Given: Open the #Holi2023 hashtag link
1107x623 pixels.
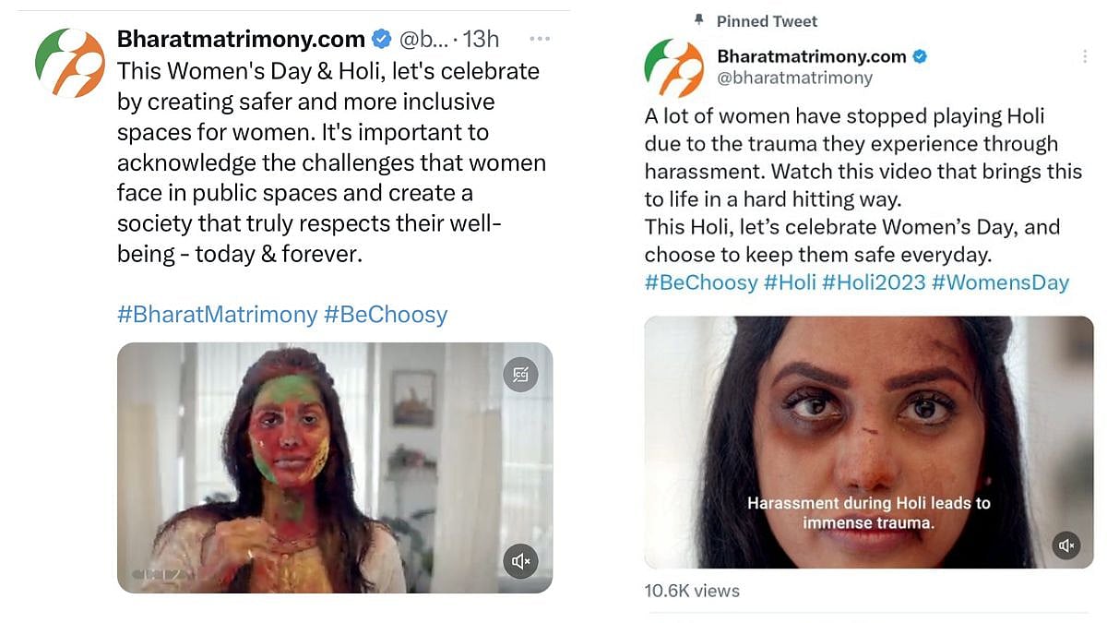Looking at the screenshot, I should pos(874,282).
